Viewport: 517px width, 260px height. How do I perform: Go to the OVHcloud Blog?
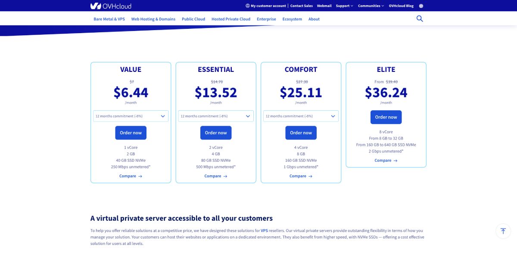[401, 6]
